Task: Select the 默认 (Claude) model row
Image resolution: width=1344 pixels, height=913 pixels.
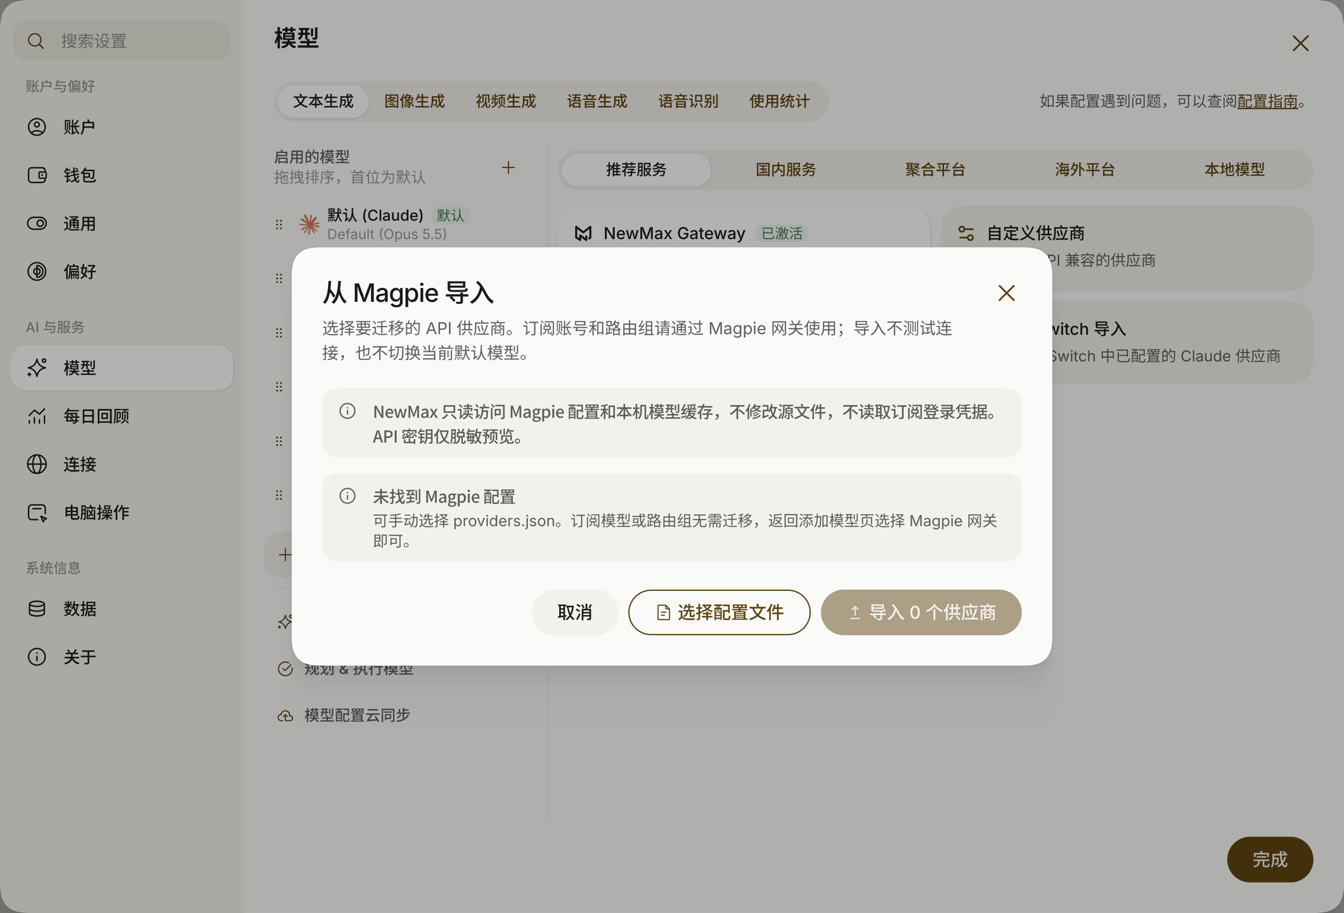Action: (x=406, y=224)
